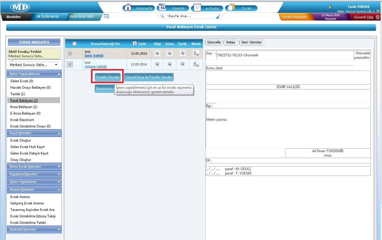Click the Parafla Gönder button

(108, 77)
